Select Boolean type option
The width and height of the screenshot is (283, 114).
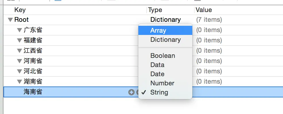pos(165,56)
